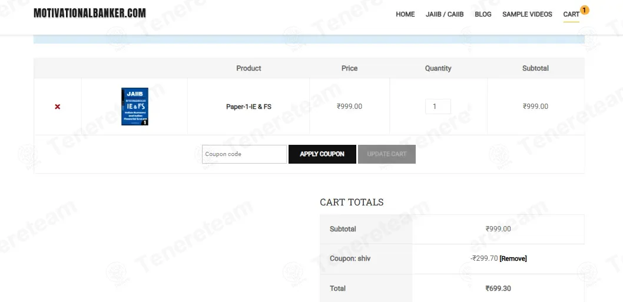This screenshot has height=302, width=623.
Task: Open the JAIIB IE & FS book thumbnail
Action: tap(135, 107)
